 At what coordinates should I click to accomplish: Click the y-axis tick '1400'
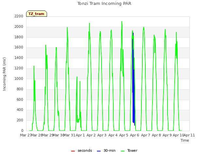tap(19, 58)
